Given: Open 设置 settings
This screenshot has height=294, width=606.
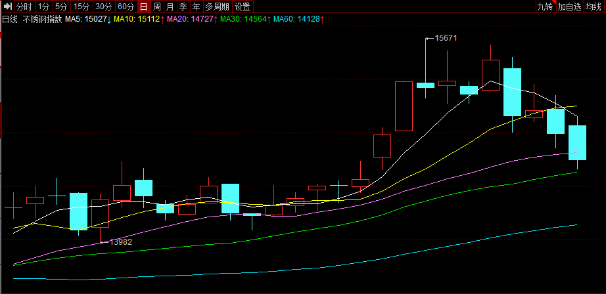Looking at the screenshot, I should 243,6.
